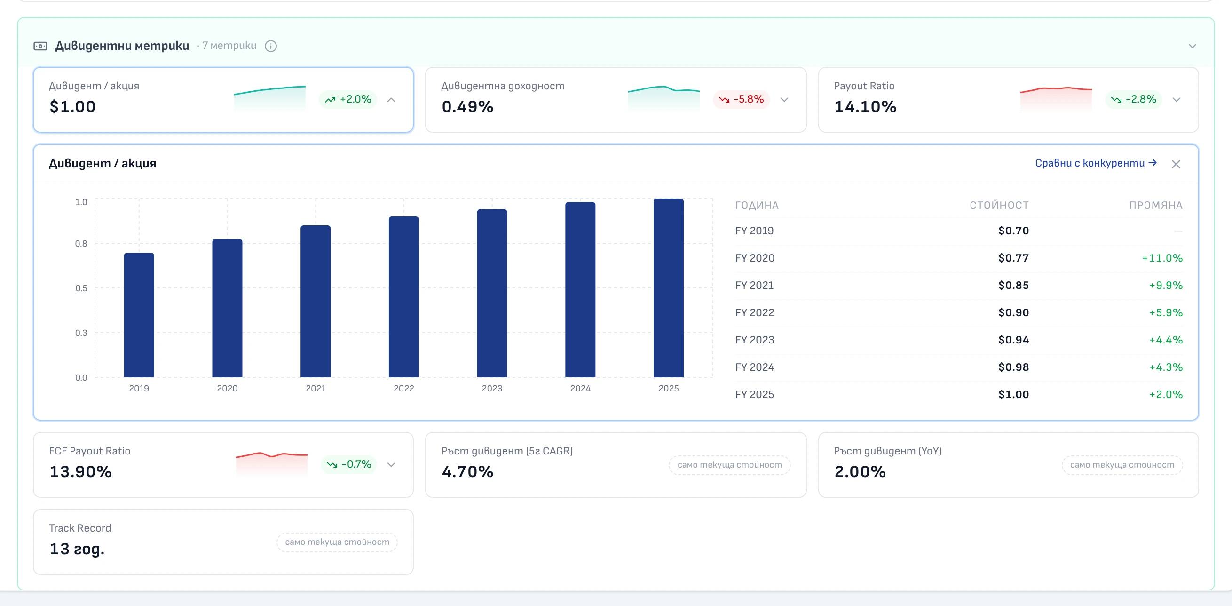Select the FCF Payout Ratio metric card
The width and height of the screenshot is (1232, 606).
(223, 465)
